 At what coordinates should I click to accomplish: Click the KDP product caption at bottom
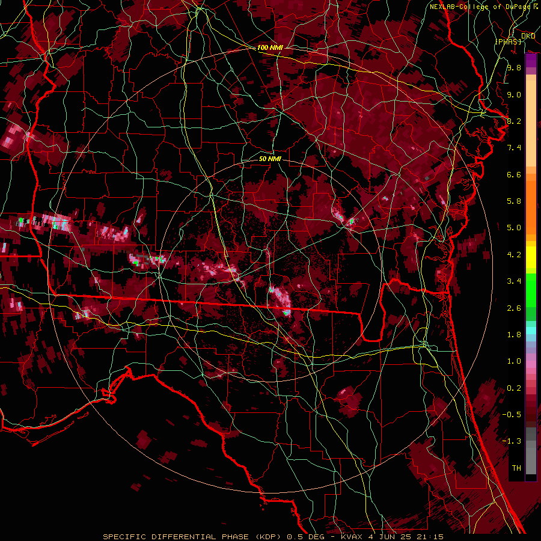point(274,537)
